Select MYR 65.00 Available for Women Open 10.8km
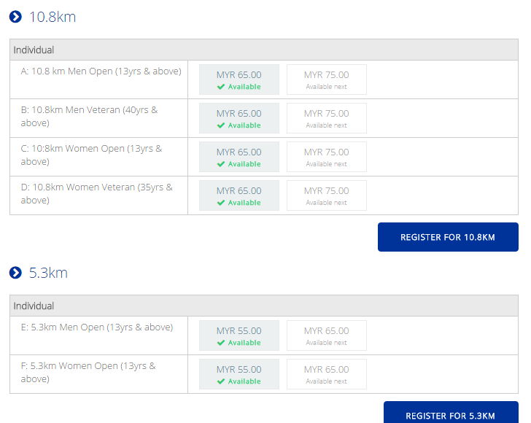Image resolution: width=531 pixels, height=423 pixels. pyautogui.click(x=239, y=157)
